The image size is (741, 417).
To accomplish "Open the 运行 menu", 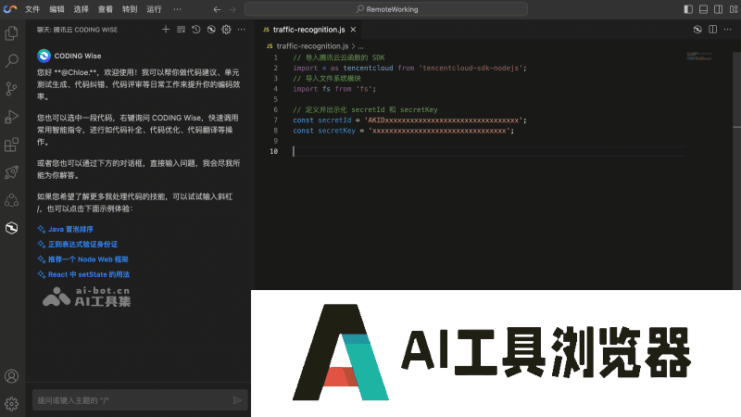I will 154,9.
